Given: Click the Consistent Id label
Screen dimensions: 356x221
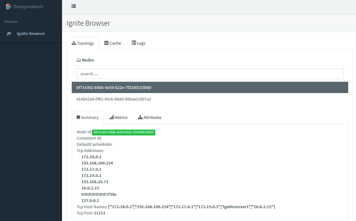Looking at the screenshot, I should (x=89, y=138).
